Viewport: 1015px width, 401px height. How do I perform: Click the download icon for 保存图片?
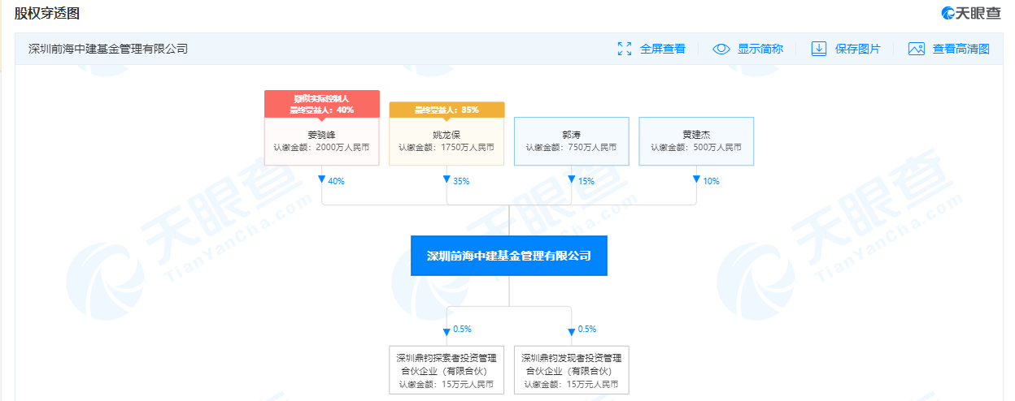coord(819,49)
